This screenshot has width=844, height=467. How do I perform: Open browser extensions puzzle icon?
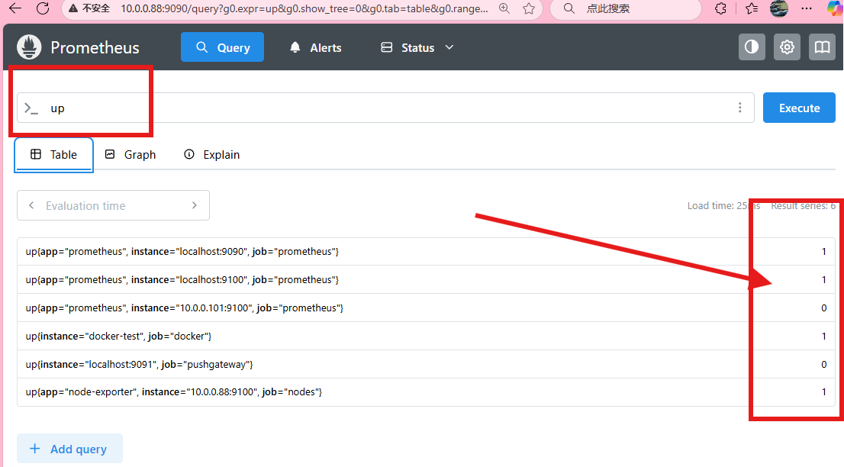[720, 8]
